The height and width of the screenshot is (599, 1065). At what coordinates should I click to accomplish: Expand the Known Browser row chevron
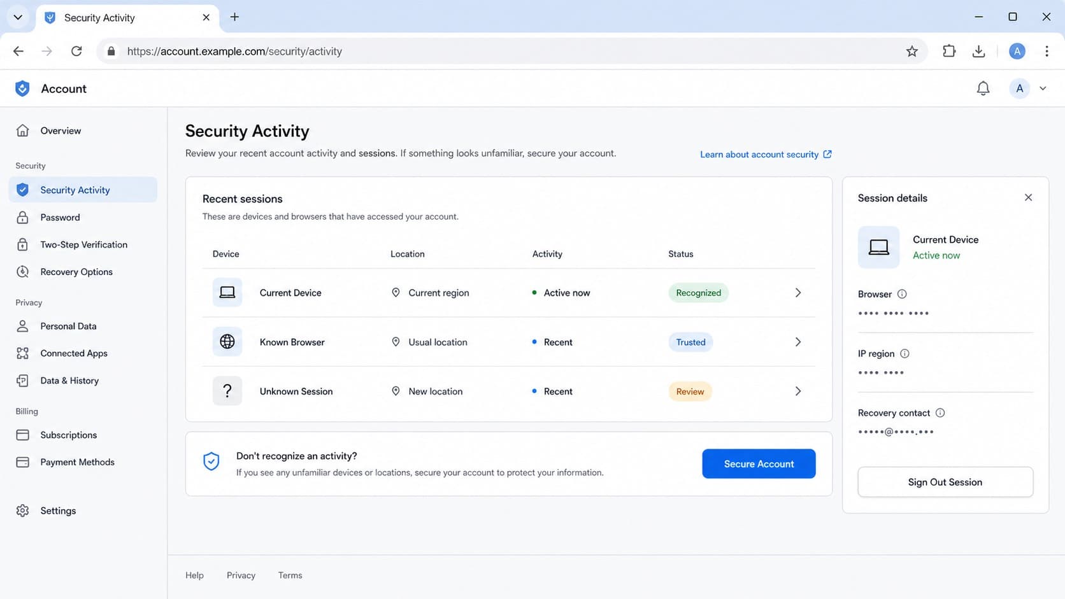[x=797, y=342]
